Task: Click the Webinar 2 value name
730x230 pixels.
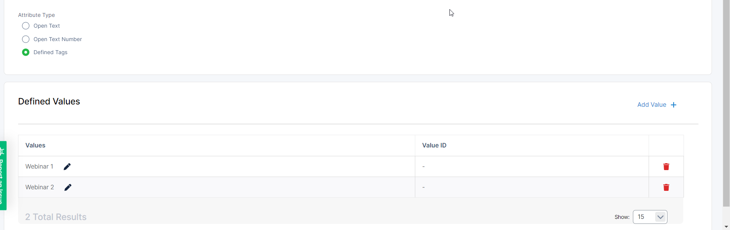Action: 40,187
